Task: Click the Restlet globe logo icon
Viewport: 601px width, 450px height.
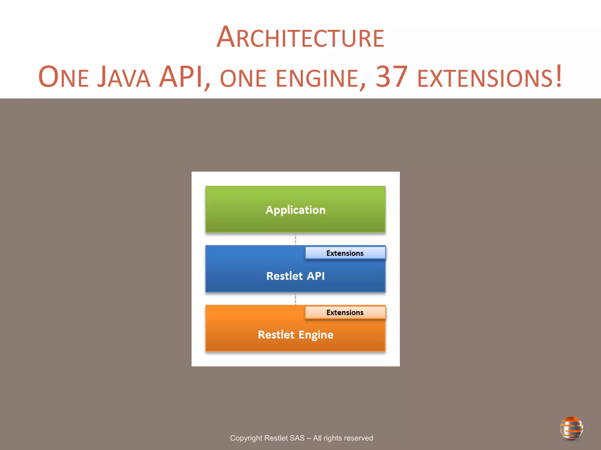Action: 571,428
